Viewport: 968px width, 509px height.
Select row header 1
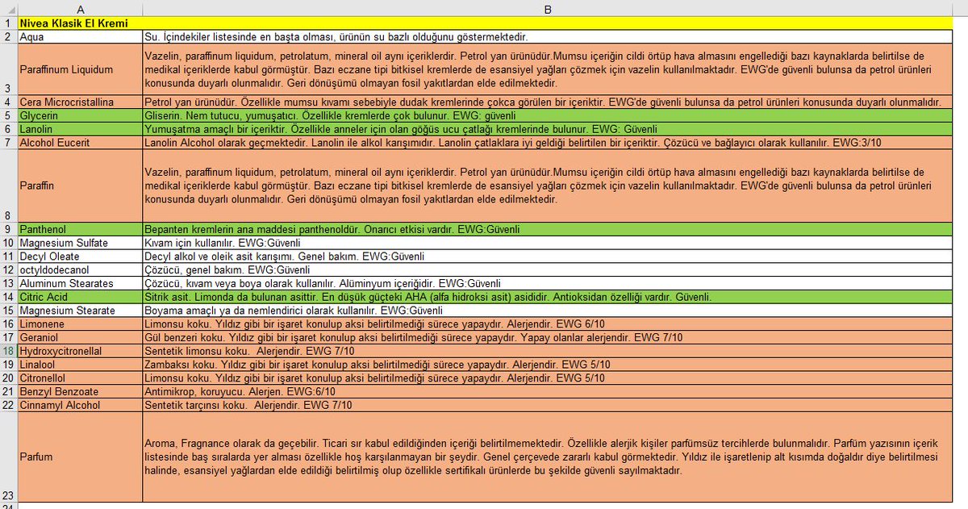(x=8, y=23)
